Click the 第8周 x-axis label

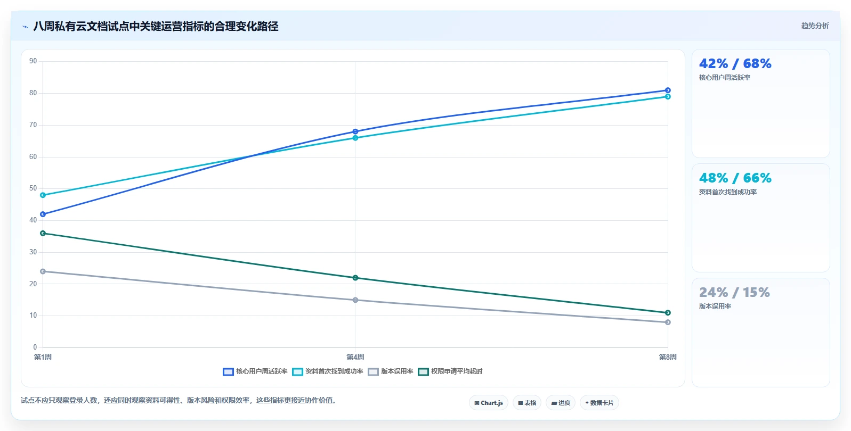[x=668, y=357]
